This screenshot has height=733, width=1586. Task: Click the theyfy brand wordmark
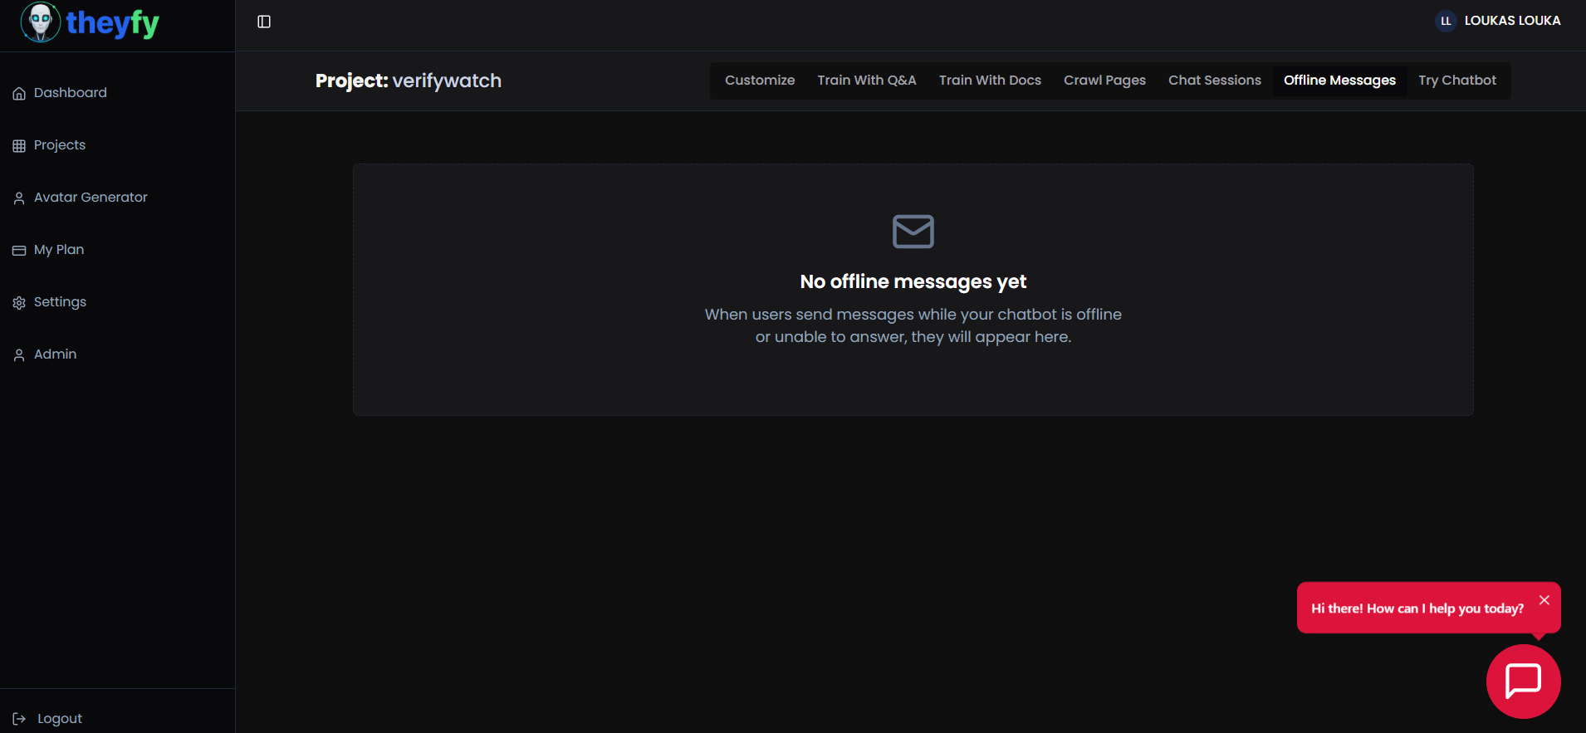pos(112,23)
